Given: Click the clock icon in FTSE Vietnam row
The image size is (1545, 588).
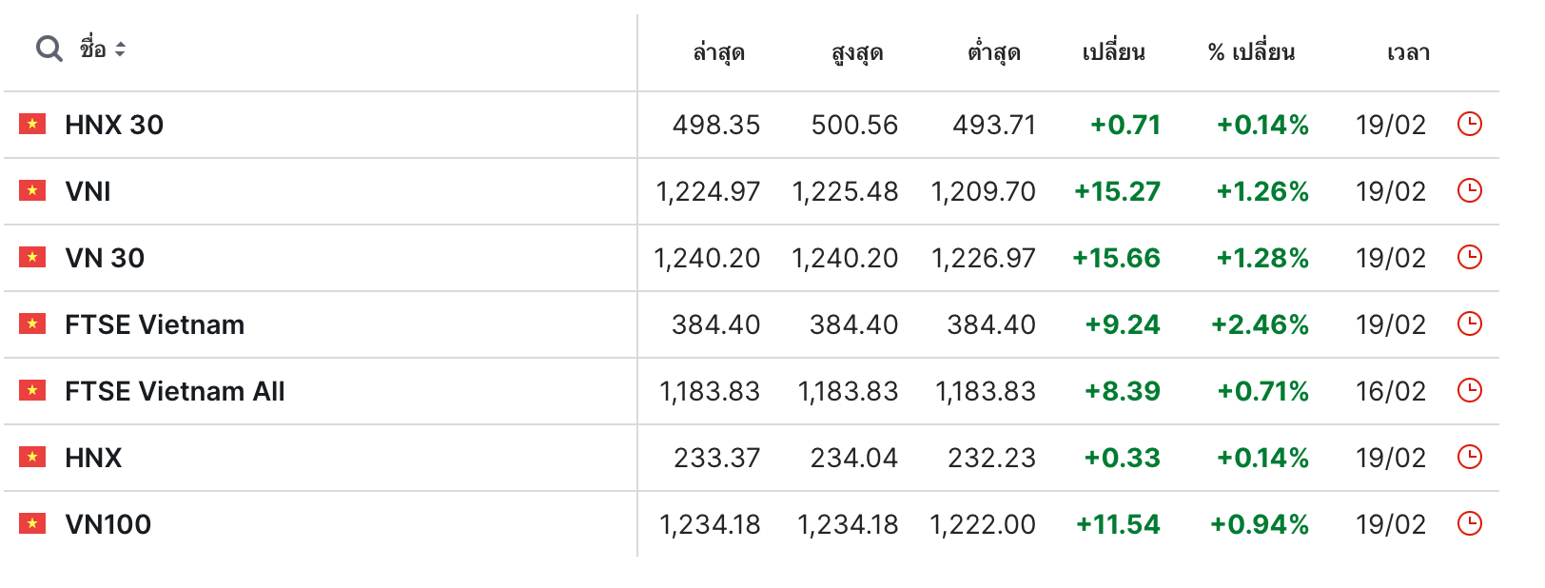Looking at the screenshot, I should tap(1470, 323).
